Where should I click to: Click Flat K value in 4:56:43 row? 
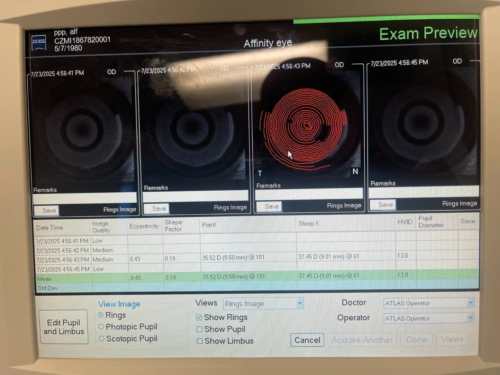(x=233, y=258)
